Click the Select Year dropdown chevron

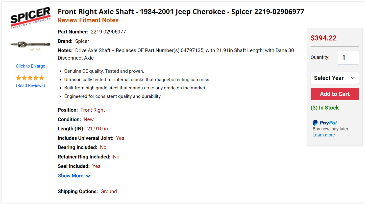pos(353,78)
